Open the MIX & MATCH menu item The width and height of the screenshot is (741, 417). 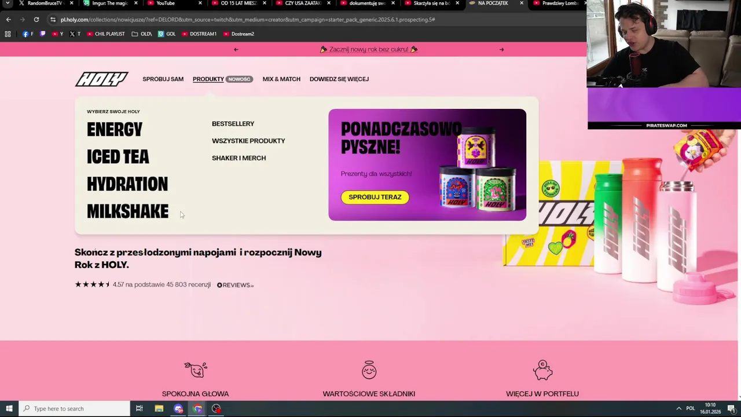(281, 79)
